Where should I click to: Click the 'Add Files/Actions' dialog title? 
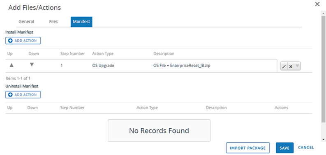click(x=35, y=8)
